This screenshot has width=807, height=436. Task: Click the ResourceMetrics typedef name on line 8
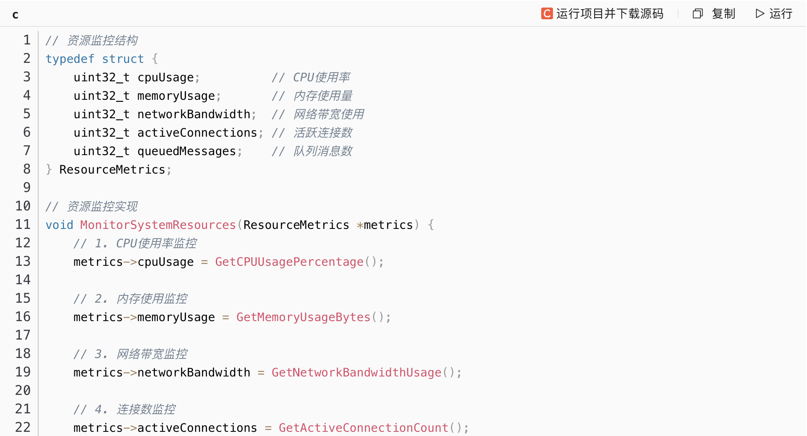tap(112, 170)
